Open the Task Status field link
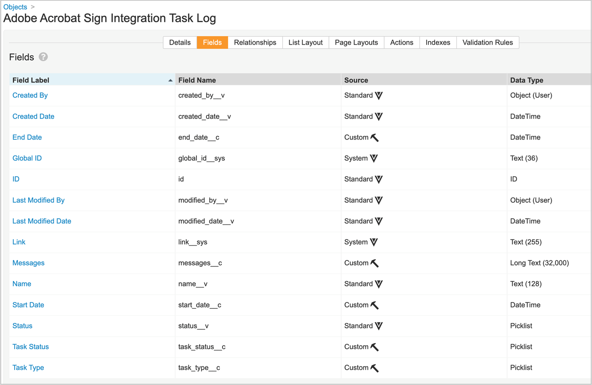 pyautogui.click(x=31, y=347)
